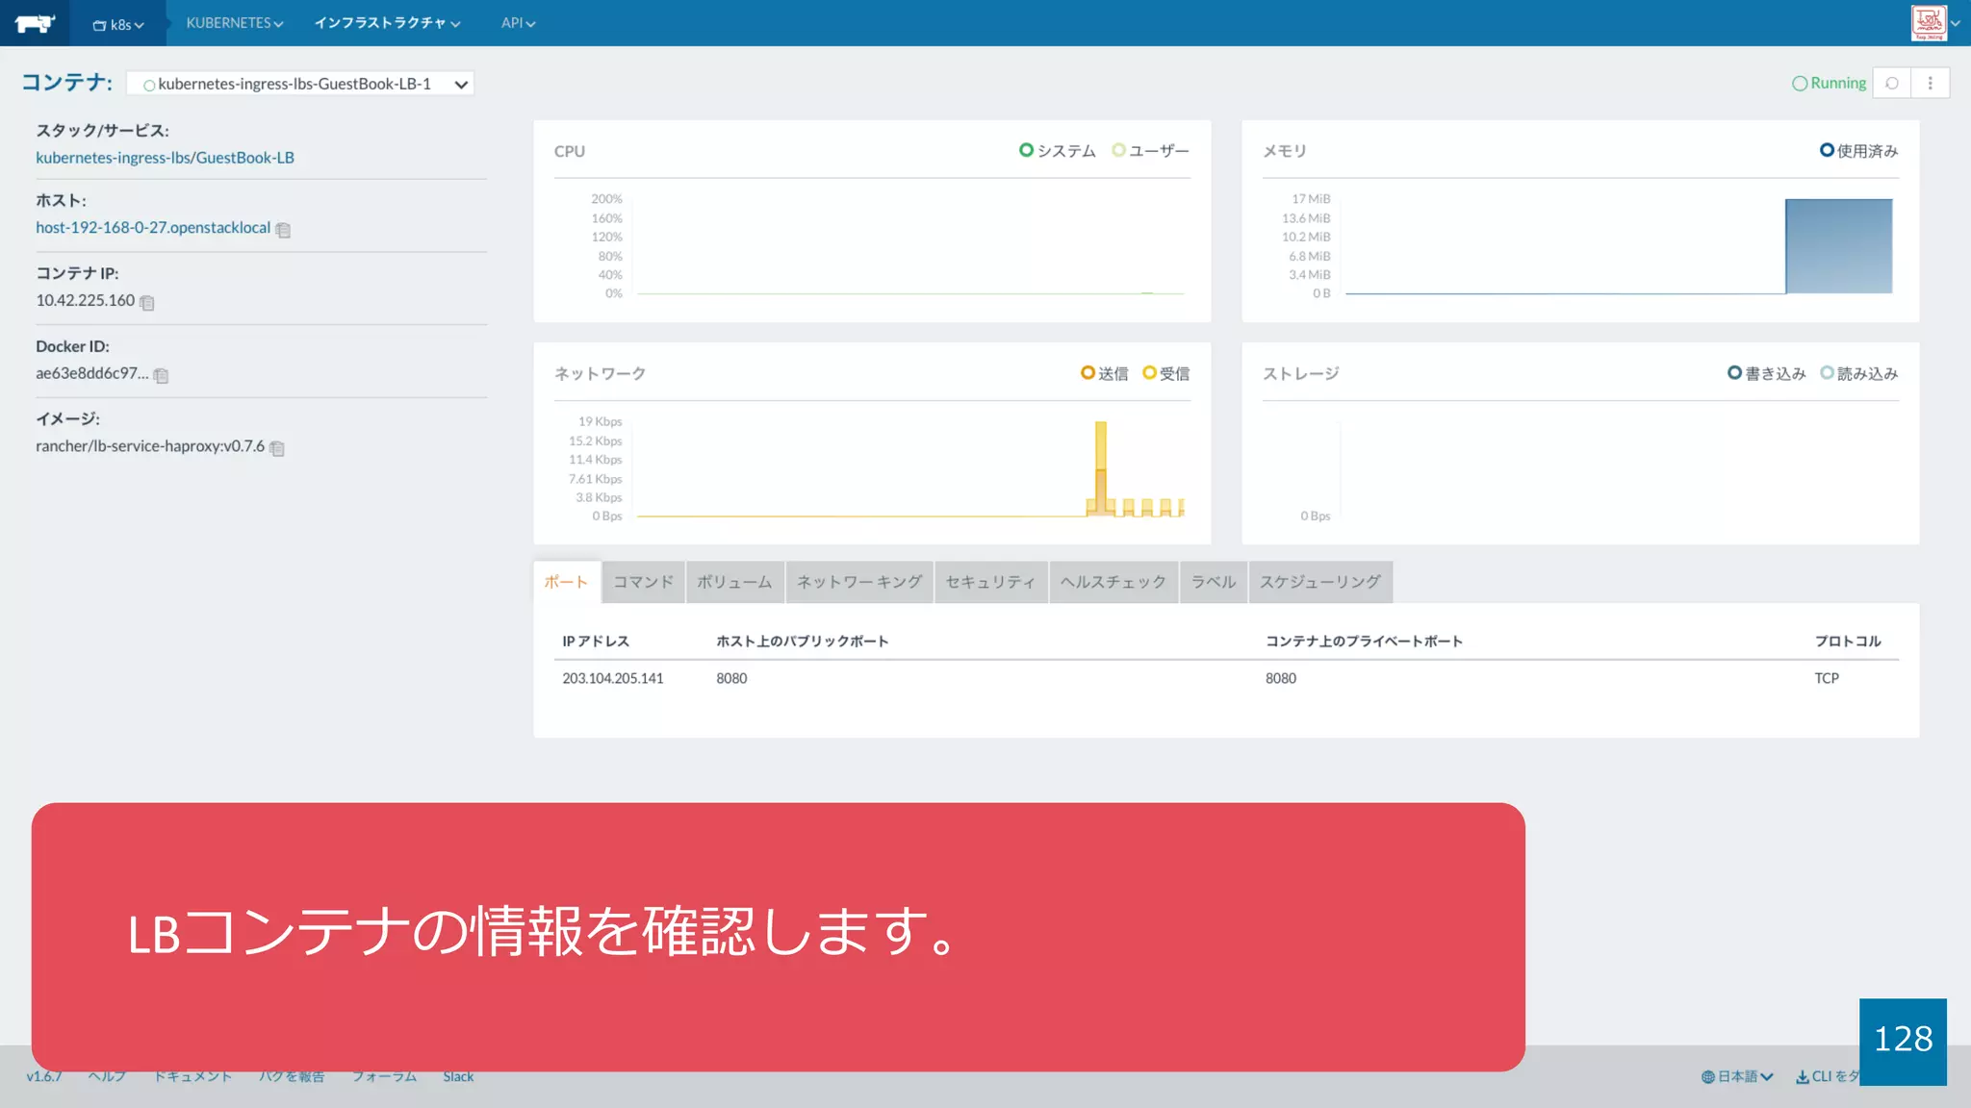Toggle the ユーザー CPU legend series
Image resolution: width=1971 pixels, height=1108 pixels.
click(x=1150, y=151)
